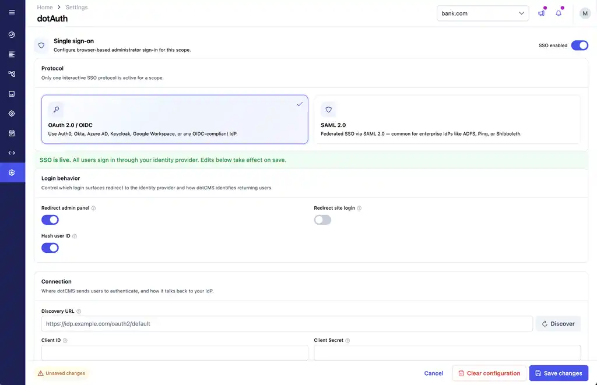Turn off Hash user ID toggle
597x385 pixels.
50,248
